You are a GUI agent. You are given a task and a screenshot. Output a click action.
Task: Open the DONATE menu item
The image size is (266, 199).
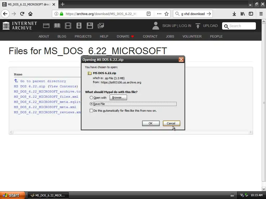[x=125, y=36]
